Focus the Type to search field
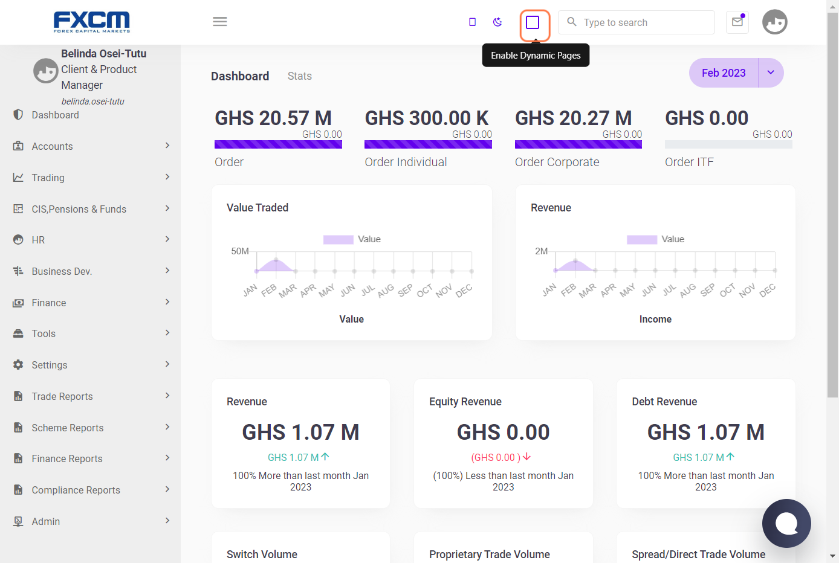839x563 pixels. coord(637,22)
